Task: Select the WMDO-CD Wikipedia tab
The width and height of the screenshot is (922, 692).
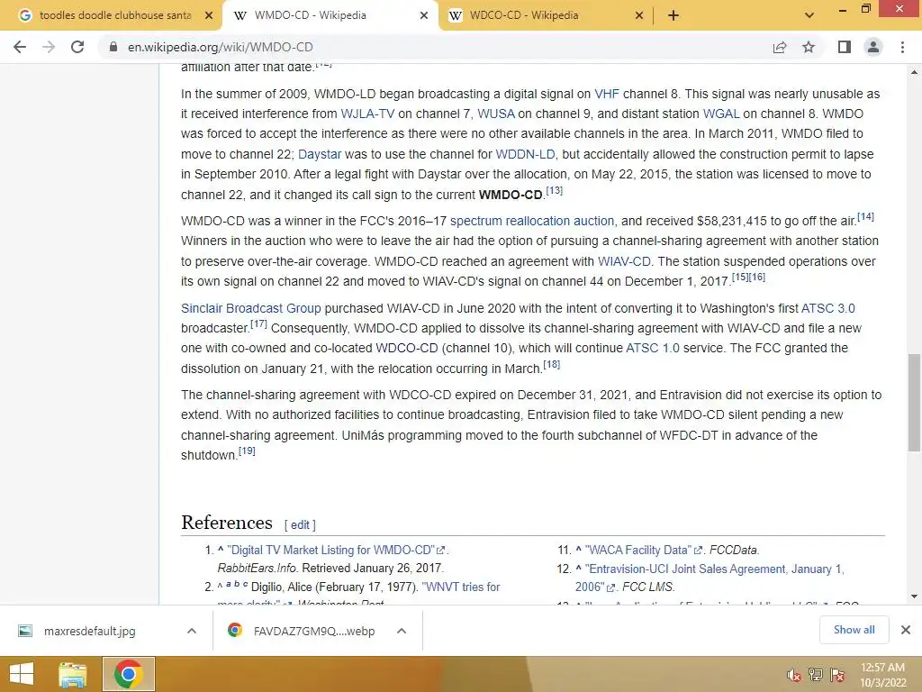Action: point(310,15)
